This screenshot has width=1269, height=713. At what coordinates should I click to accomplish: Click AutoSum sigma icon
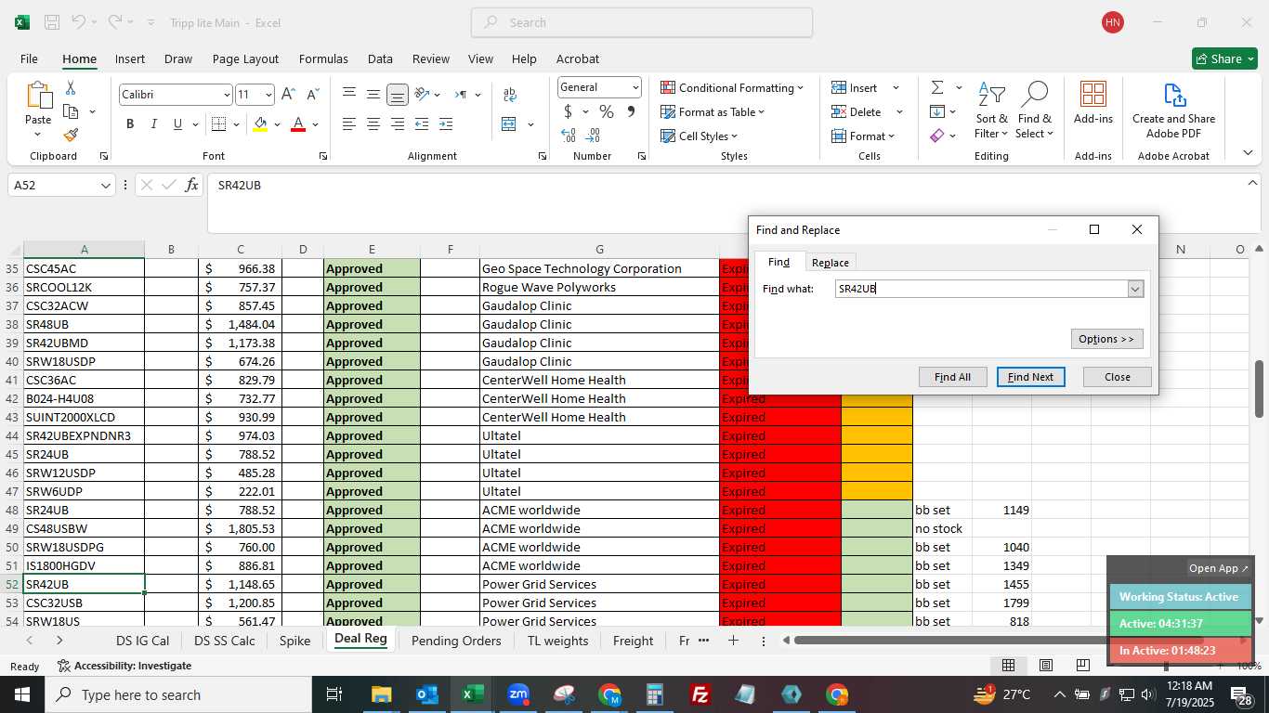936,87
